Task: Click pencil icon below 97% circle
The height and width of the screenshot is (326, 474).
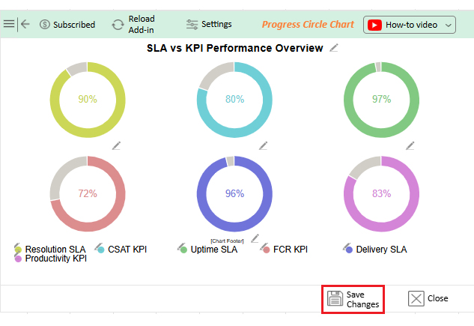Action: (x=410, y=145)
